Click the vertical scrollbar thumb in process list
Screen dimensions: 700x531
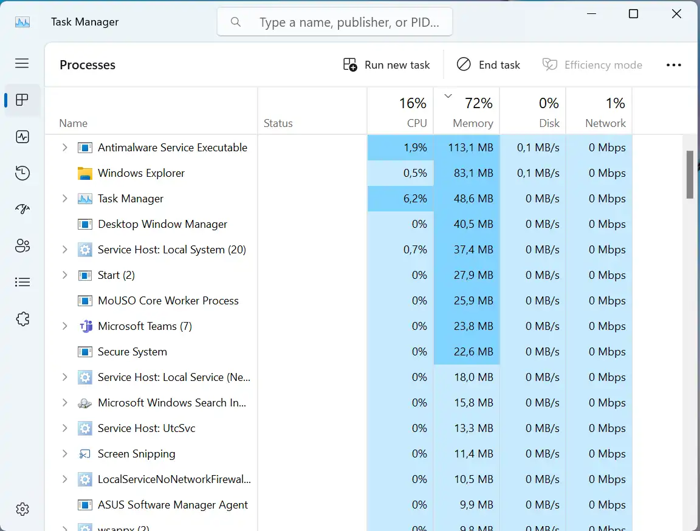pos(690,174)
